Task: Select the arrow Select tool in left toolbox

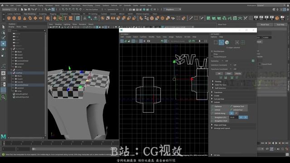Action: pyautogui.click(x=3, y=27)
